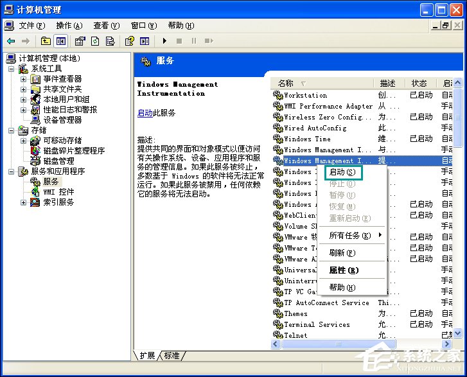Open 磁盘碎片整理程序 in the tree
Screen dimensions: 467x377
tap(74, 151)
